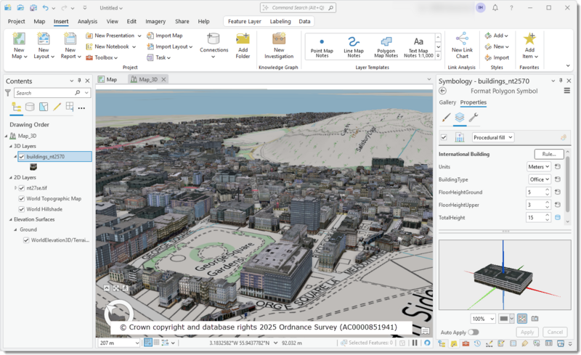This screenshot has width=581, height=355.
Task: Open the notifications bell
Action: (495, 7)
